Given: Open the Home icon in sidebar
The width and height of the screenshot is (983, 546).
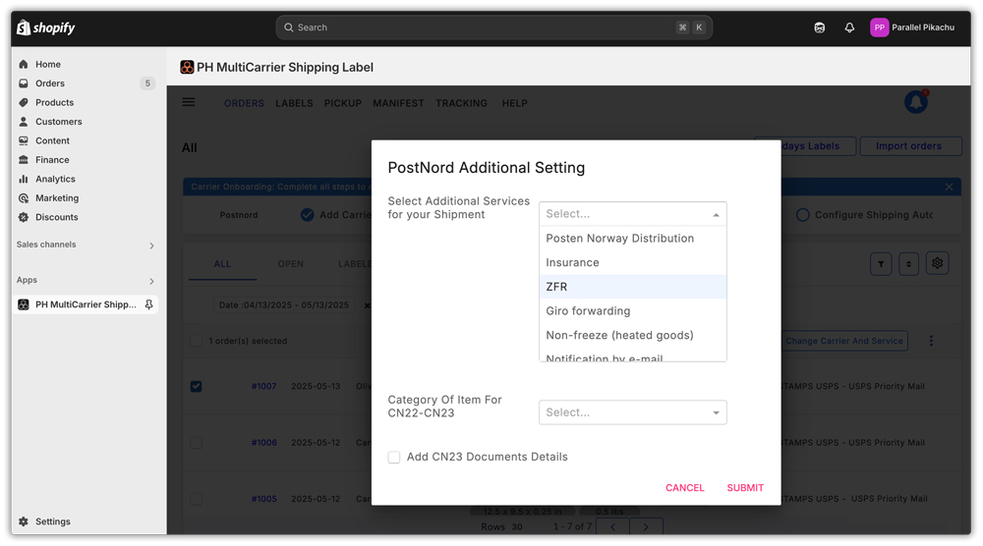Looking at the screenshot, I should point(24,64).
